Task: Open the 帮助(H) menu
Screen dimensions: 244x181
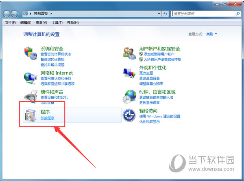Action: coord(73,23)
